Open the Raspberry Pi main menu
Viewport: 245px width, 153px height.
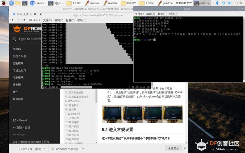point(4,3)
